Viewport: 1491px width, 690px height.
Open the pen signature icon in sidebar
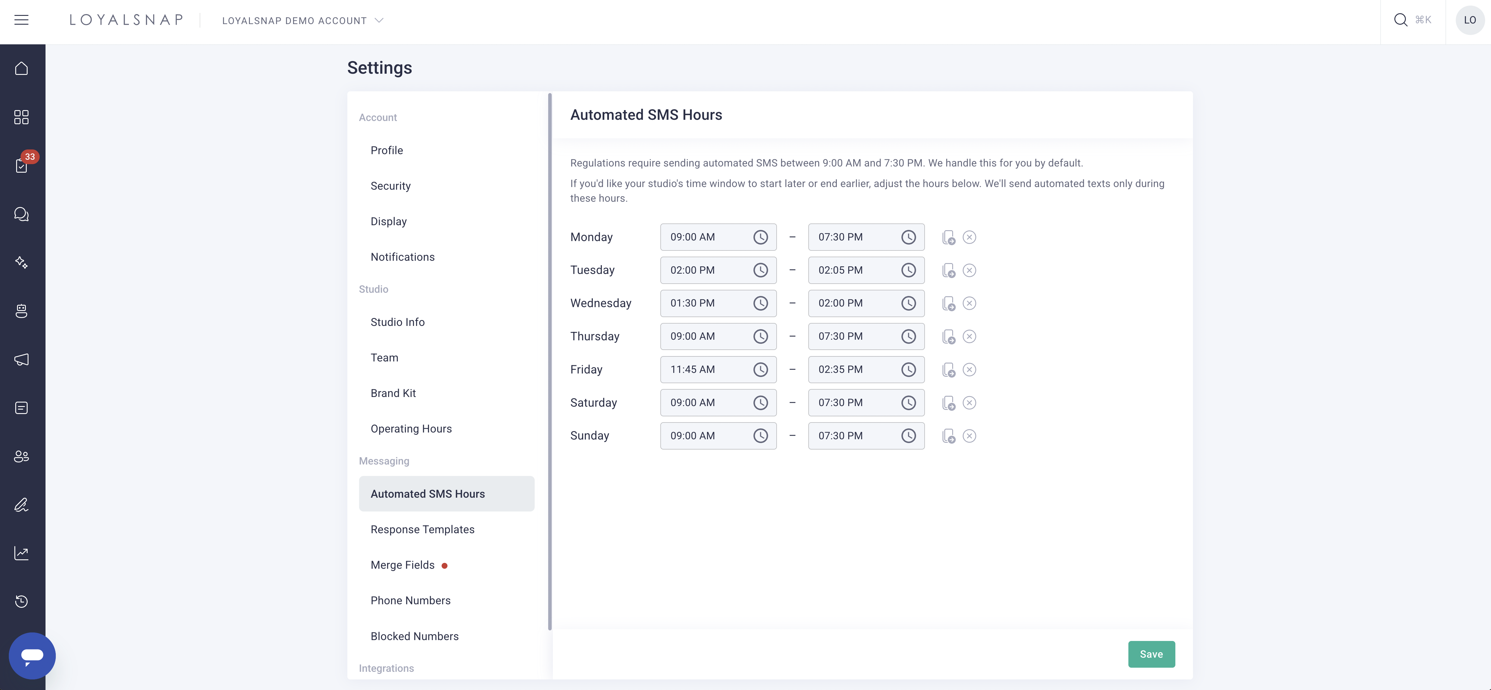[21, 505]
